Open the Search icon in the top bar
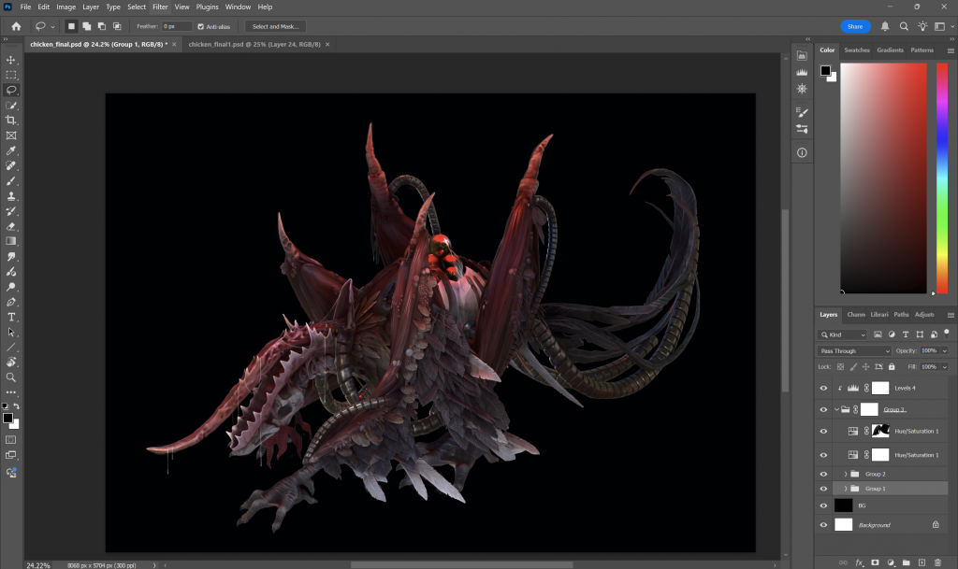 tap(904, 26)
